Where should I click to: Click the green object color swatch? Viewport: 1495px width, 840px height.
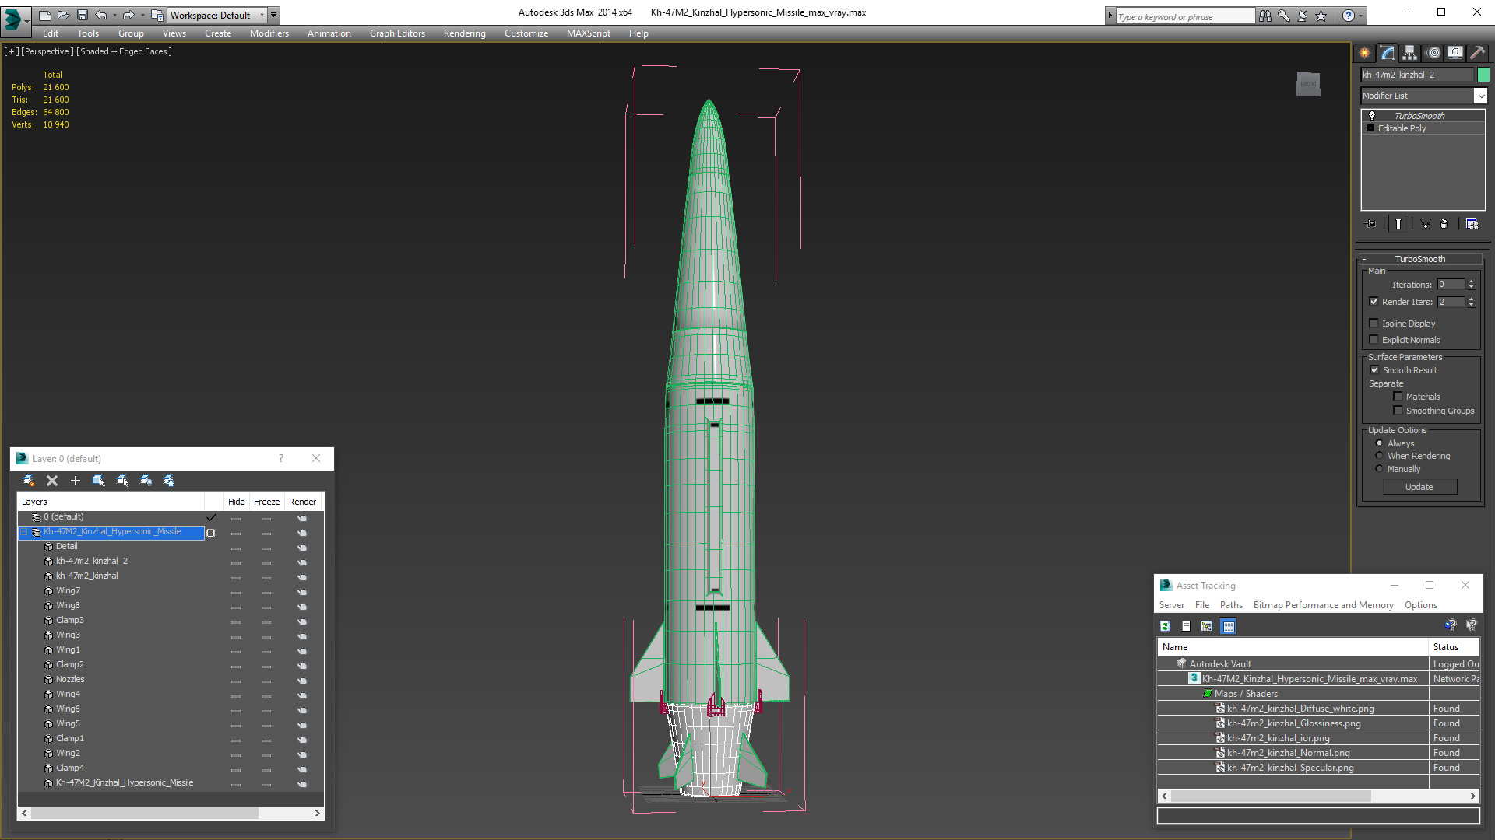pos(1483,75)
